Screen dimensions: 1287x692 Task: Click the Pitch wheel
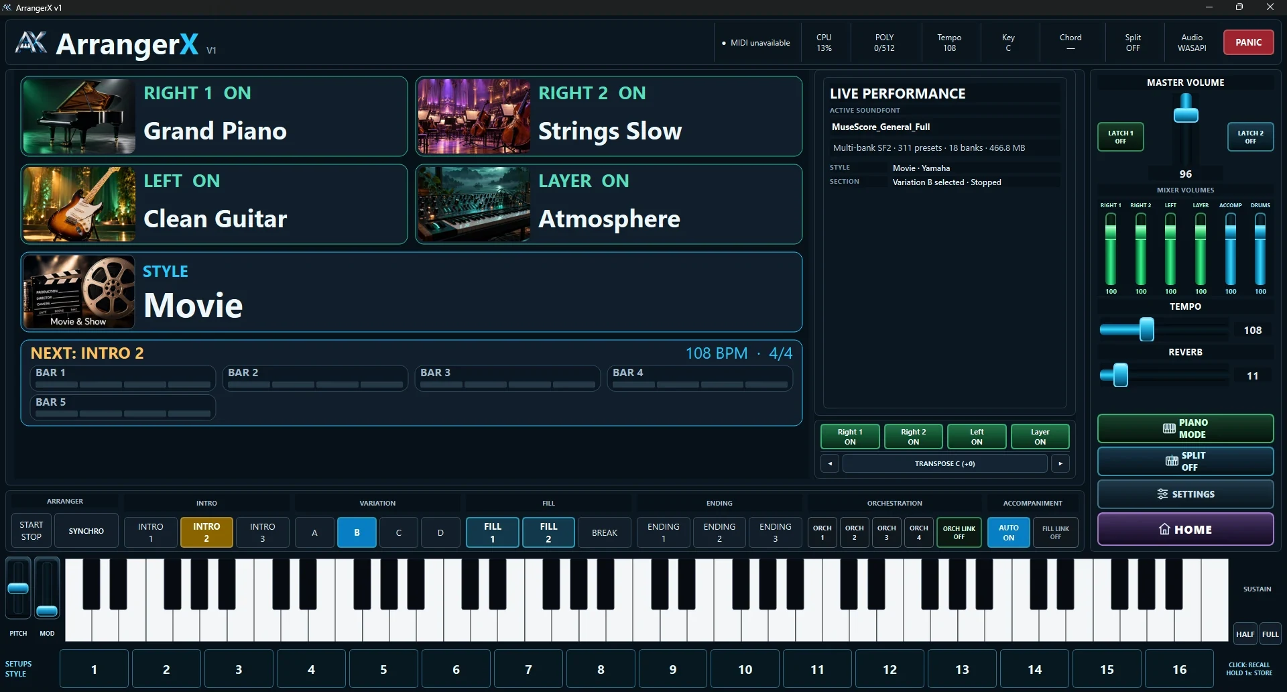(18, 588)
